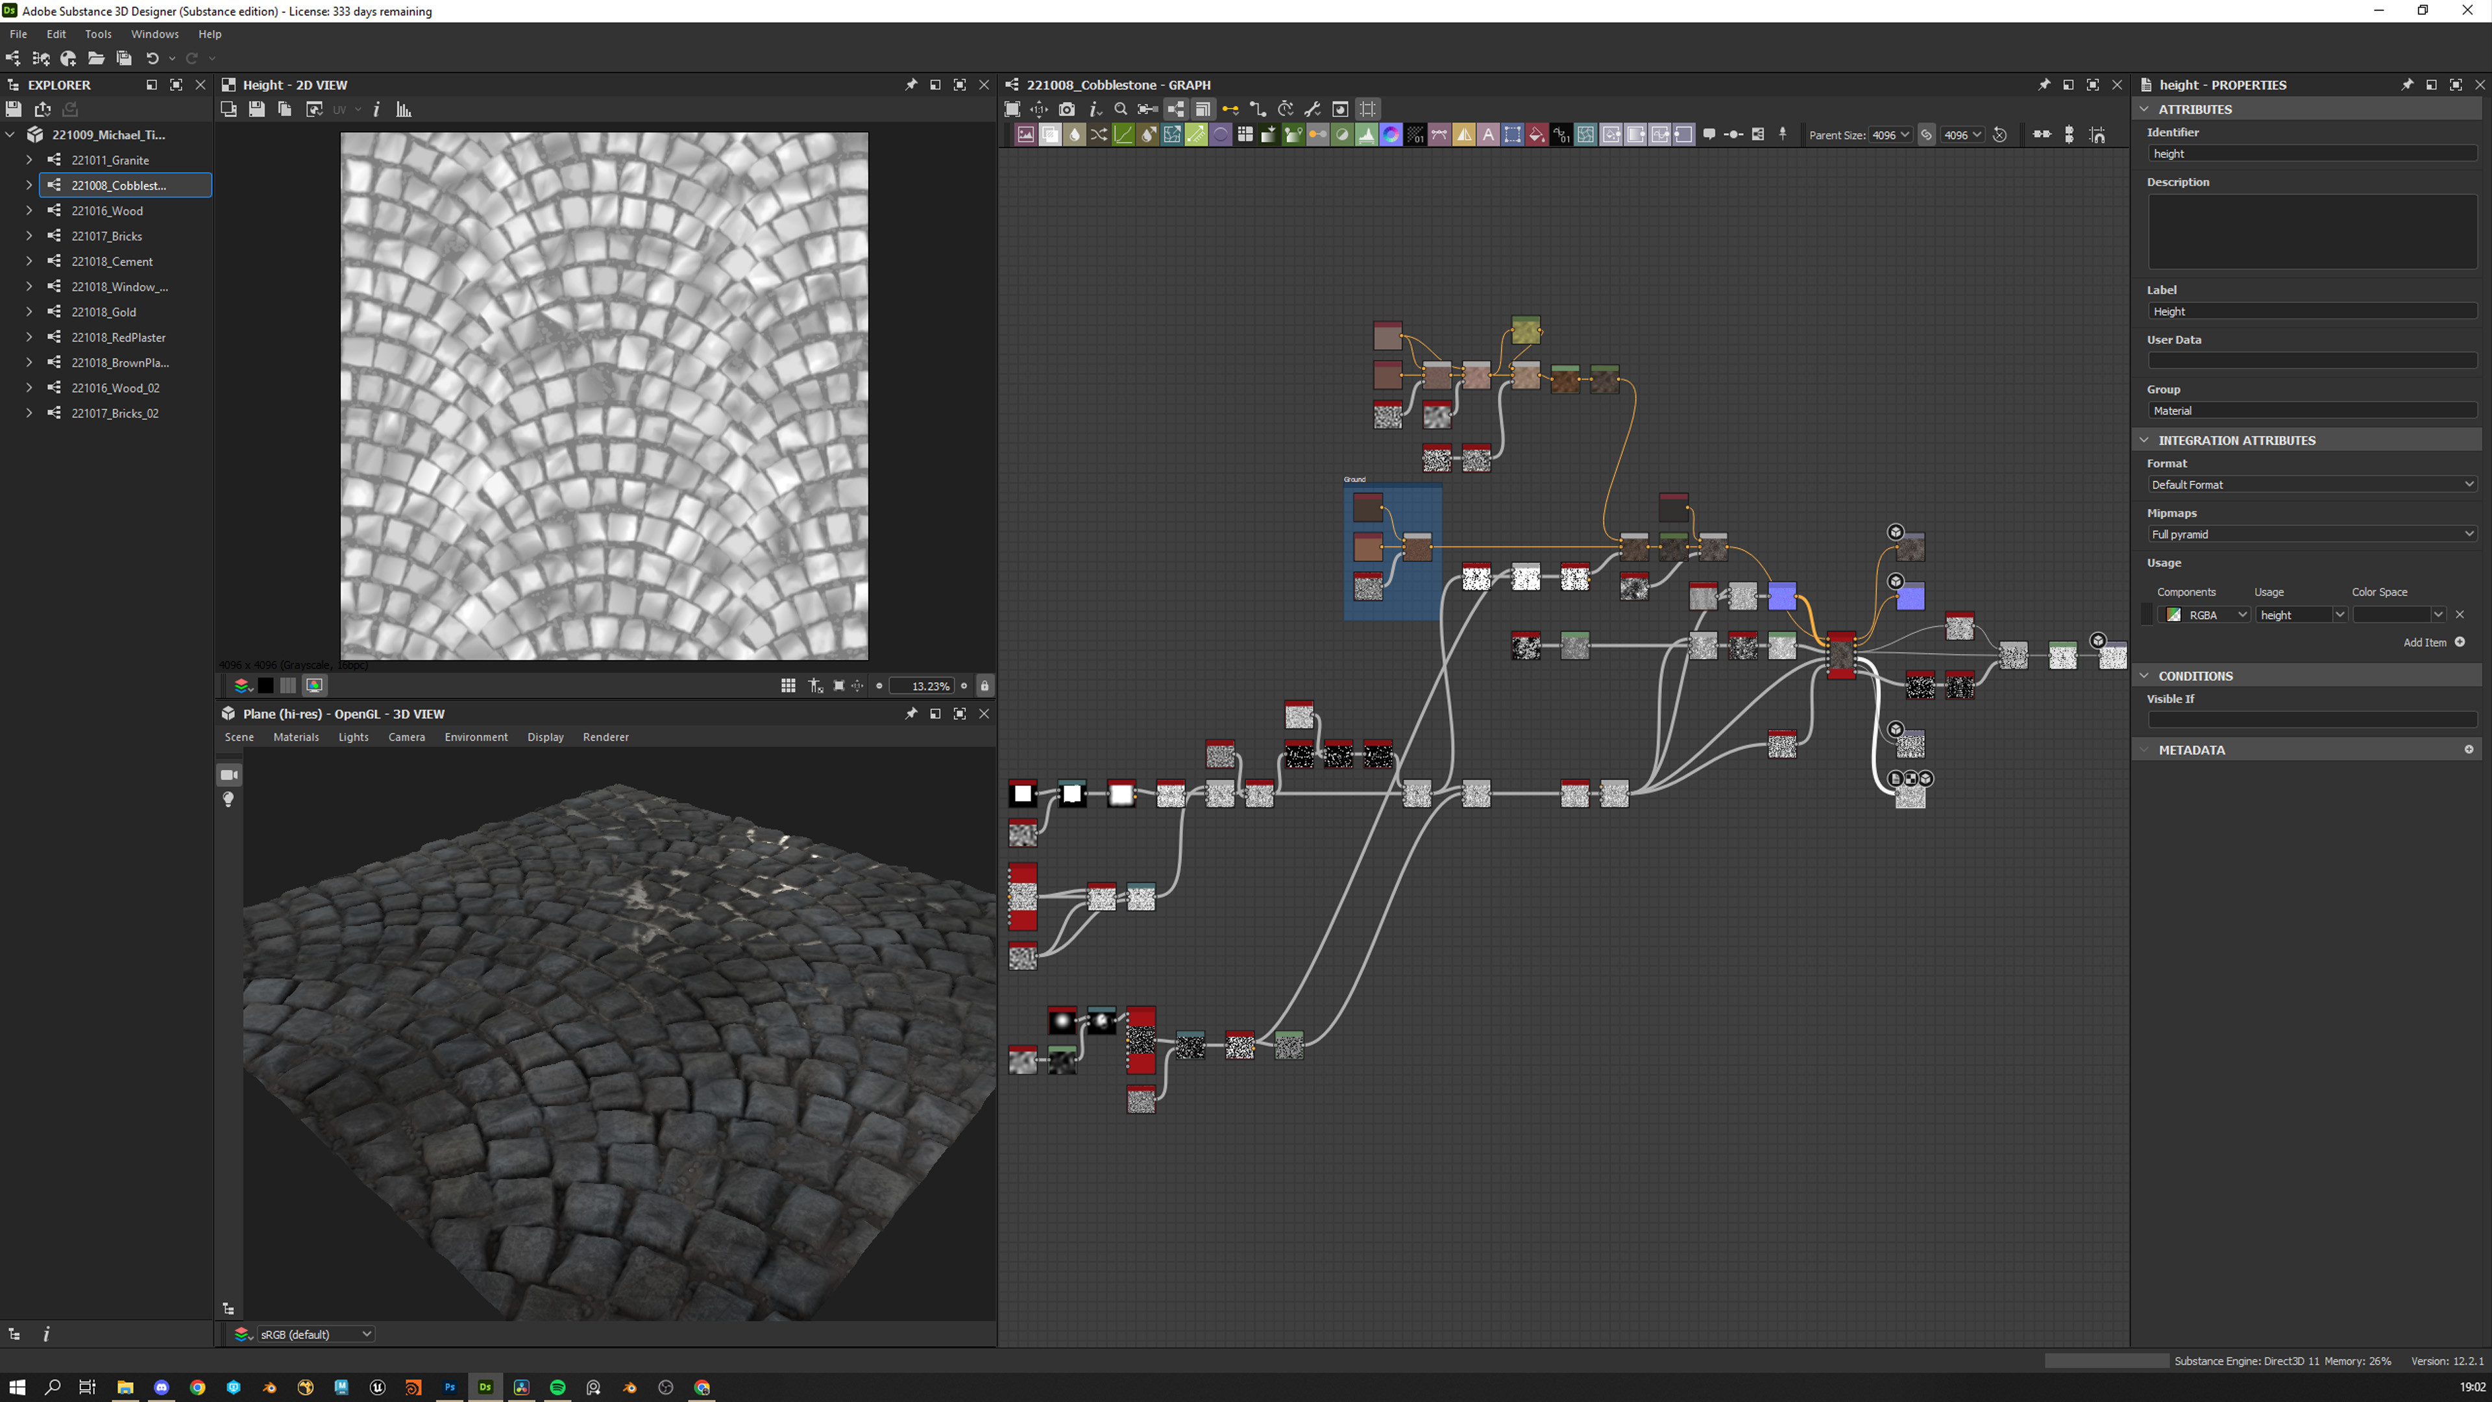Click the light bulb icon in the 3D view
The height and width of the screenshot is (1402, 2492).
pyautogui.click(x=228, y=799)
